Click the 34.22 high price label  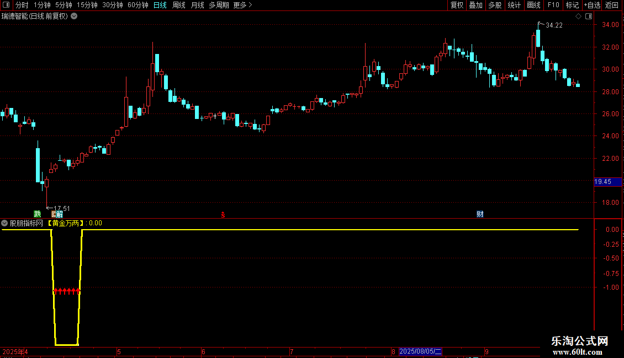(554, 25)
